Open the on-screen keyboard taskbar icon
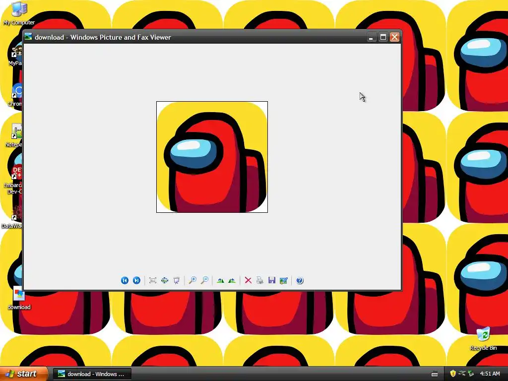Screen dimensions: 508x381 pos(435,374)
